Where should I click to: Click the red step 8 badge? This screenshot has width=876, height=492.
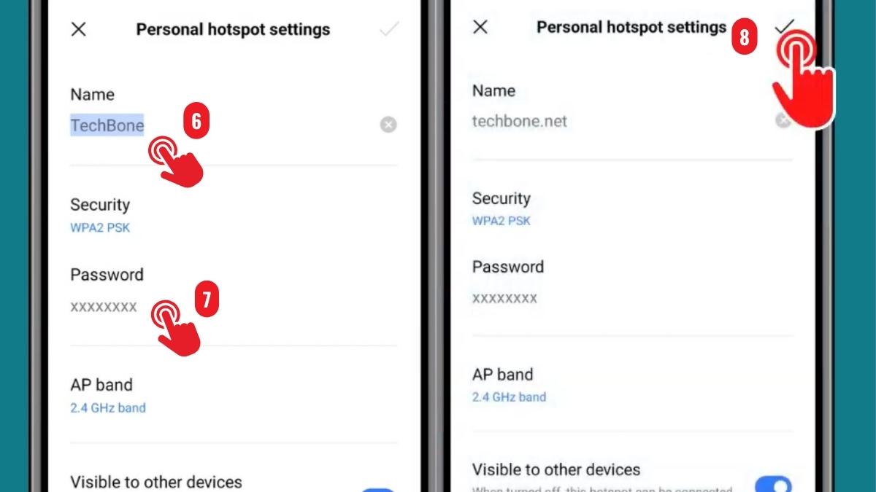(745, 38)
